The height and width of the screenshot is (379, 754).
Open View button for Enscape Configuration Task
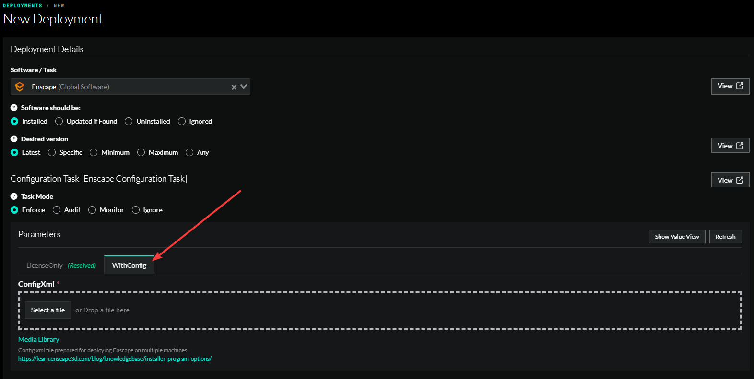(730, 180)
